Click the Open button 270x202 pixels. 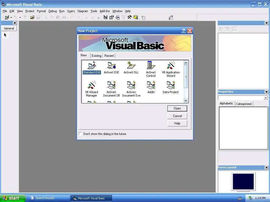click(177, 108)
